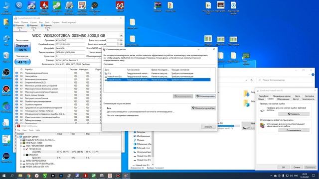
Task: Collapse the Temperatures node in HWMonitor
Action: [24, 149]
